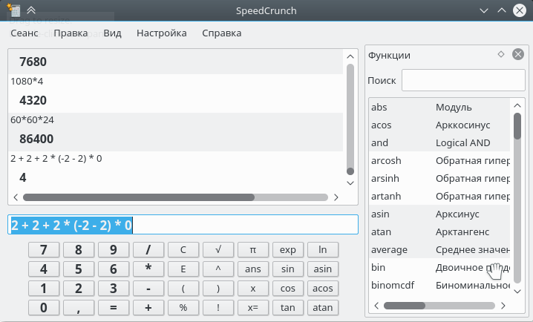Click history expression 1080*4
The width and height of the screenshot is (533, 322).
click(x=27, y=81)
